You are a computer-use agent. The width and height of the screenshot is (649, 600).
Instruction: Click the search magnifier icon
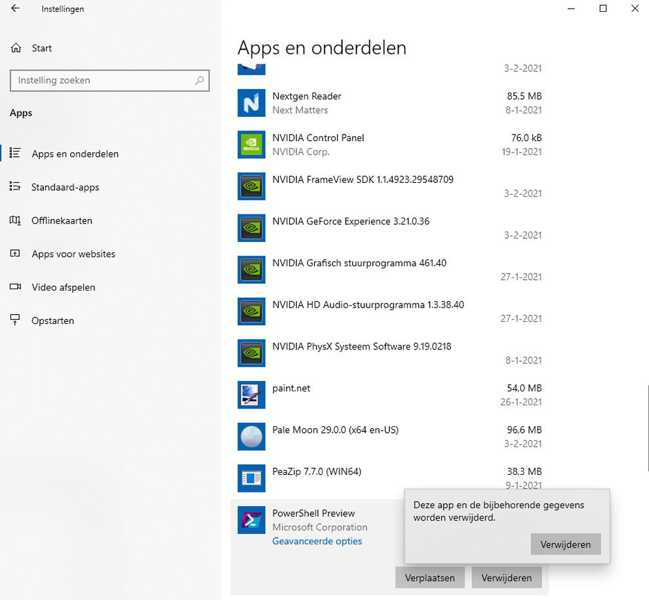pyautogui.click(x=199, y=81)
